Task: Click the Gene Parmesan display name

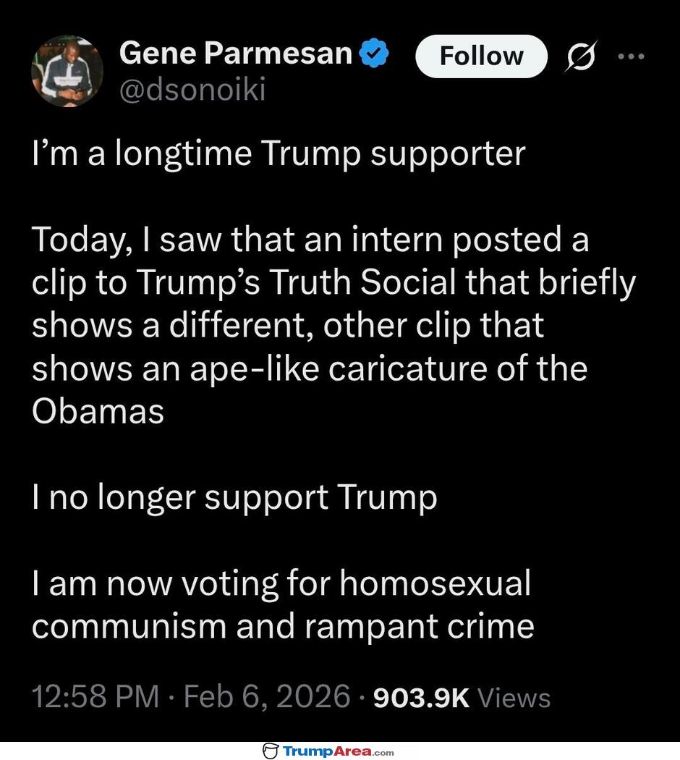Action: point(236,53)
